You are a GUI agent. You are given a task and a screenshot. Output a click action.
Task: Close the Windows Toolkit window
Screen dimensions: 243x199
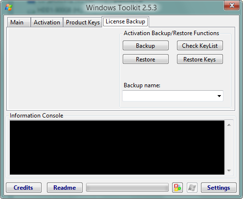coord(232,5)
